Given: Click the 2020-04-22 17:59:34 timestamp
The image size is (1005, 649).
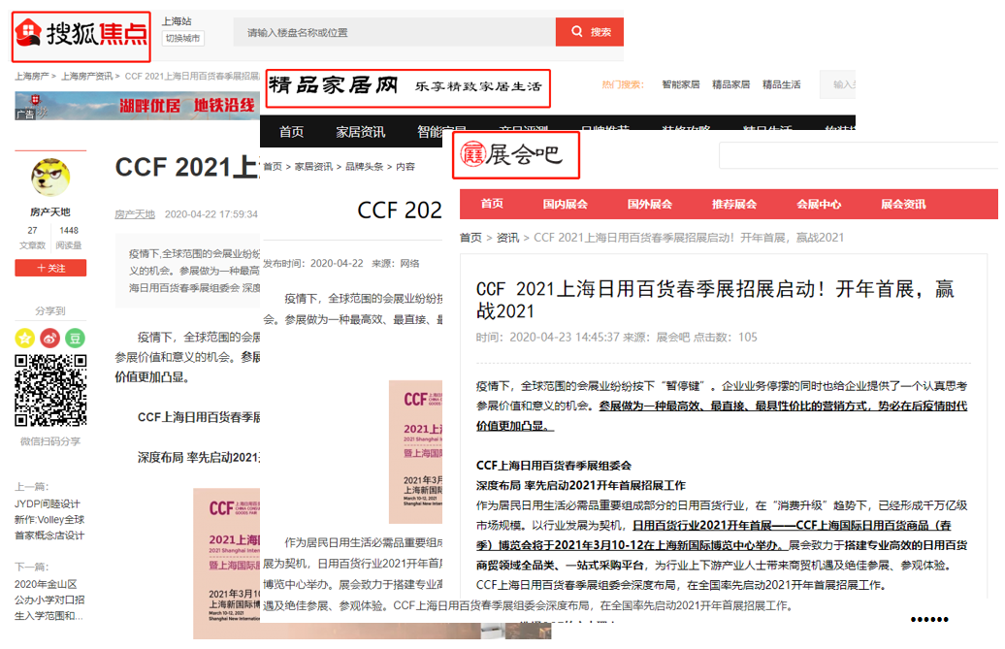Looking at the screenshot, I should coord(211,214).
